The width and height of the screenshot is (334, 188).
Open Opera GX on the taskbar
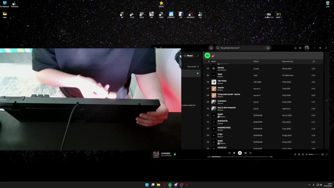164,185
